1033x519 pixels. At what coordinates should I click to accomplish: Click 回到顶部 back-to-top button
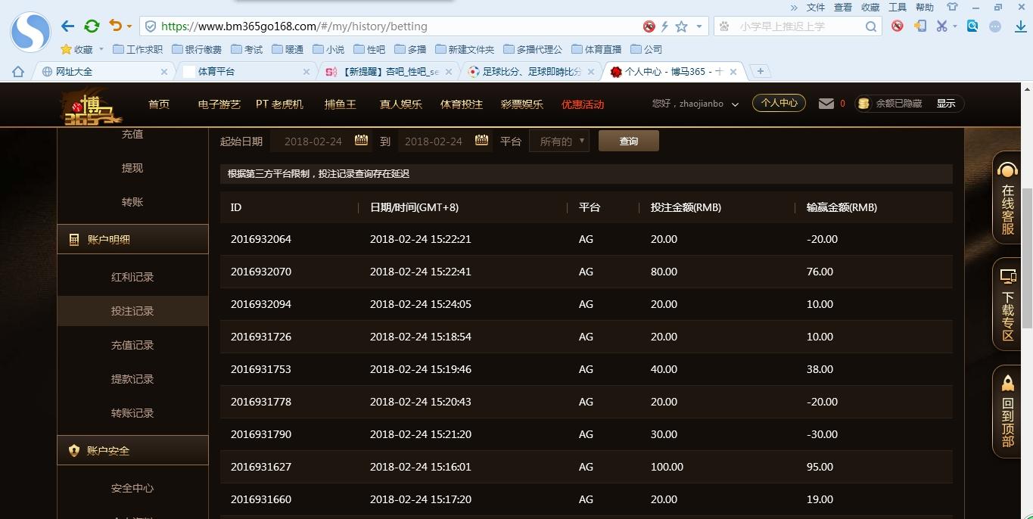point(1008,412)
